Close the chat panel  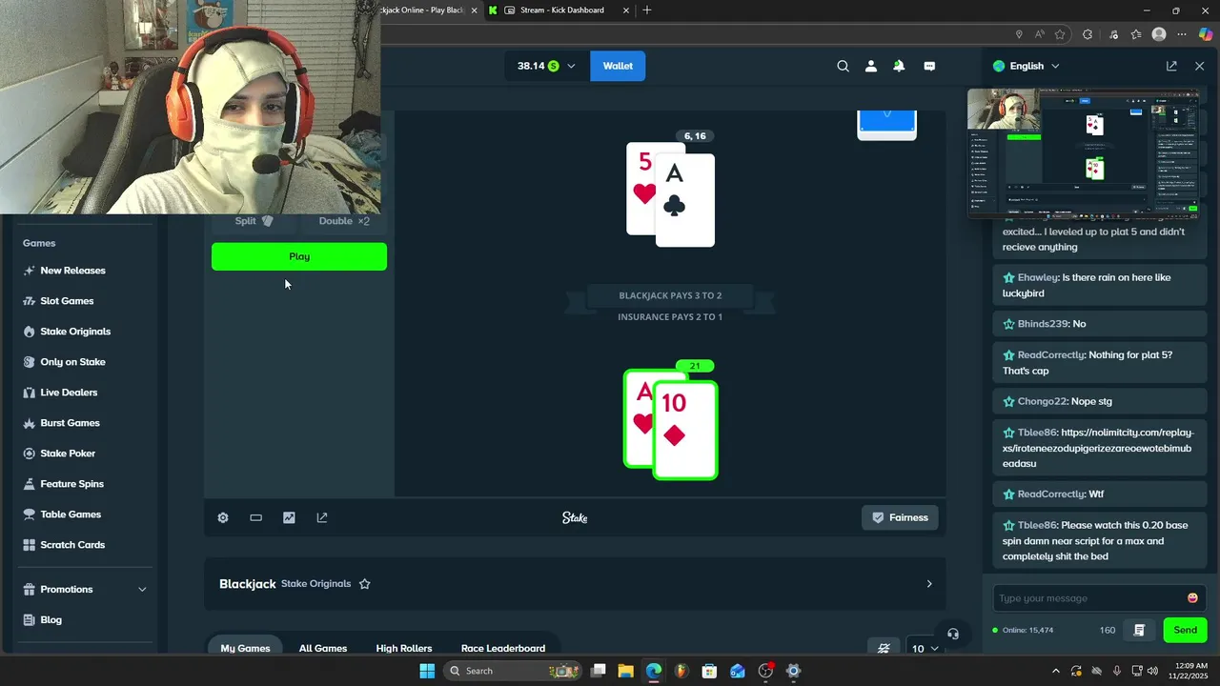(1199, 66)
